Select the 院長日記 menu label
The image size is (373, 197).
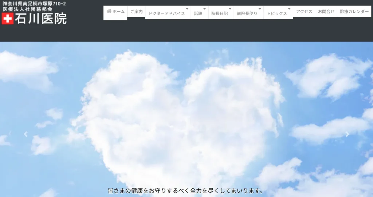pyautogui.click(x=219, y=13)
